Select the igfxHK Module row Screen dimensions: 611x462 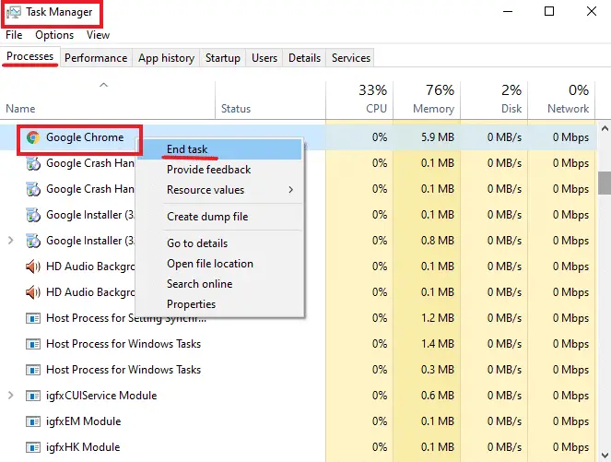[298, 447]
